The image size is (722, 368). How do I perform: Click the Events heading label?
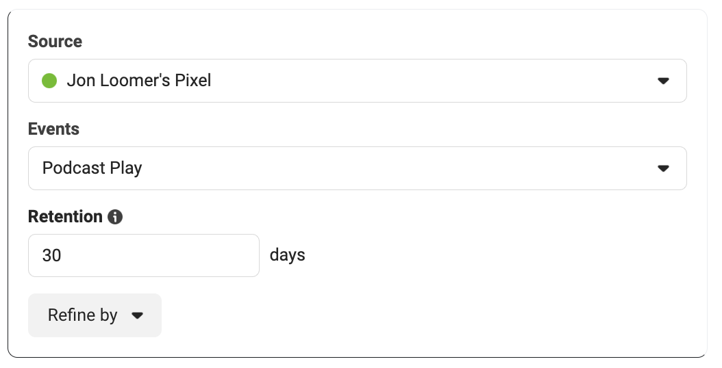click(53, 129)
